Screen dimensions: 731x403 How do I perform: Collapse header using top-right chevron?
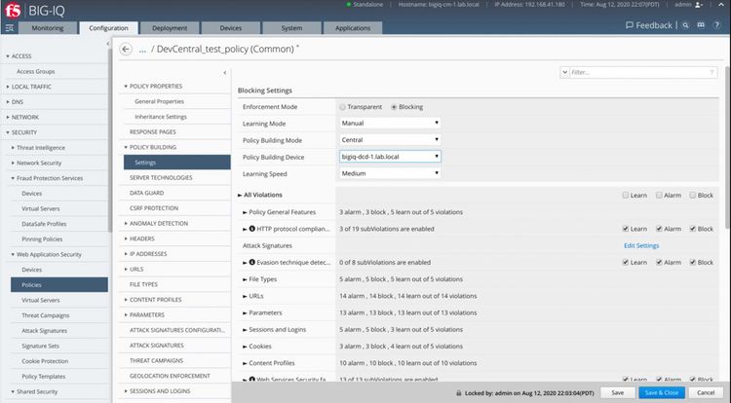(x=720, y=5)
